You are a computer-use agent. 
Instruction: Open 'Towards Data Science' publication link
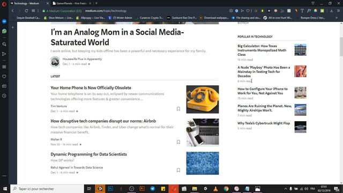tap(88, 167)
